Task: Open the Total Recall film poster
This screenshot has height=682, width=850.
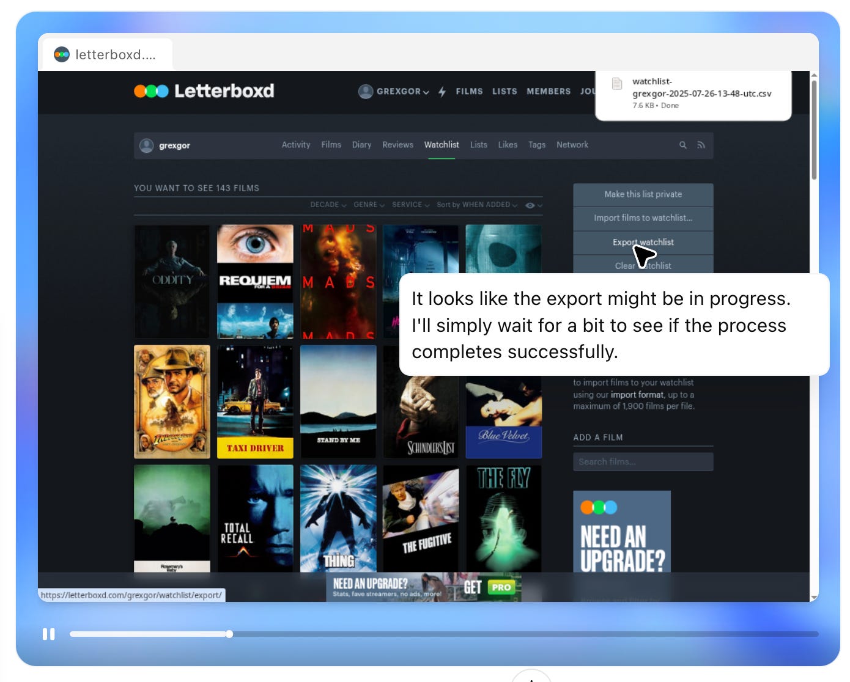Action: tap(255, 518)
